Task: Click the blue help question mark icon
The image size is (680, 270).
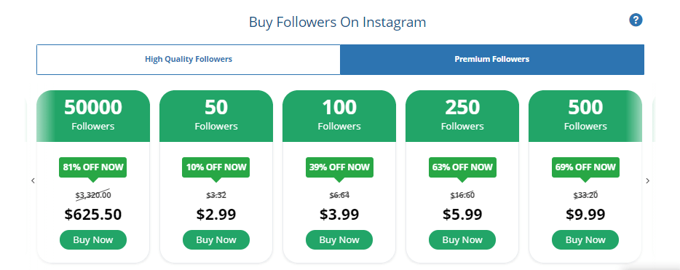Action: [x=636, y=20]
